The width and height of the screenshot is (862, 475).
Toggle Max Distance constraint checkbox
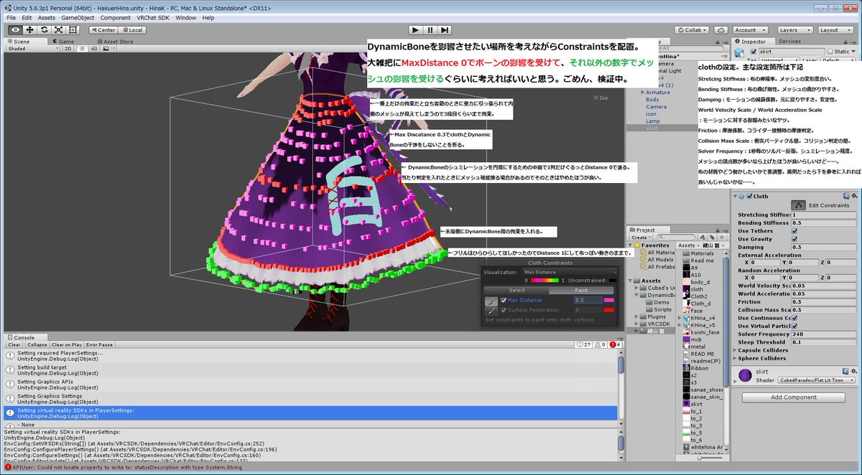click(x=504, y=300)
